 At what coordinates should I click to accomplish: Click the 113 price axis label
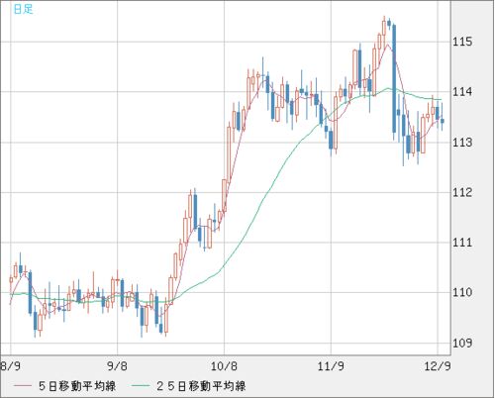(462, 143)
